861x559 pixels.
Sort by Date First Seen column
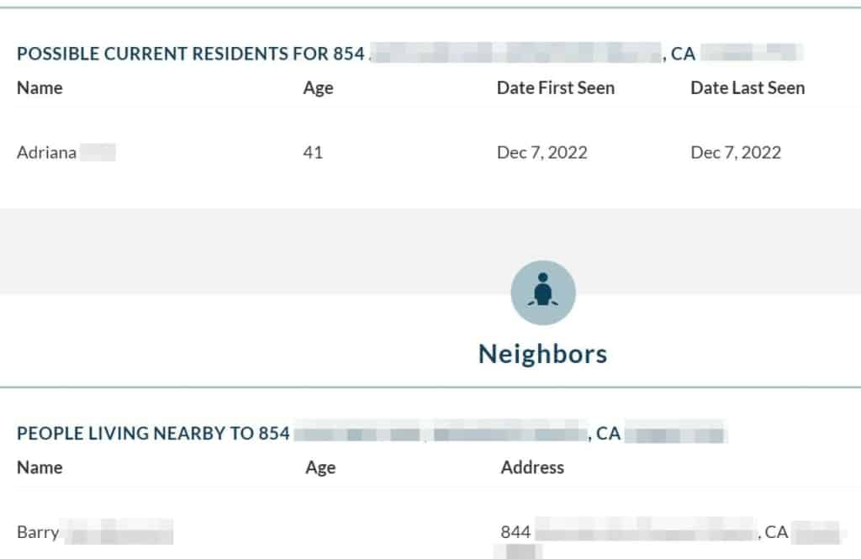tap(556, 88)
